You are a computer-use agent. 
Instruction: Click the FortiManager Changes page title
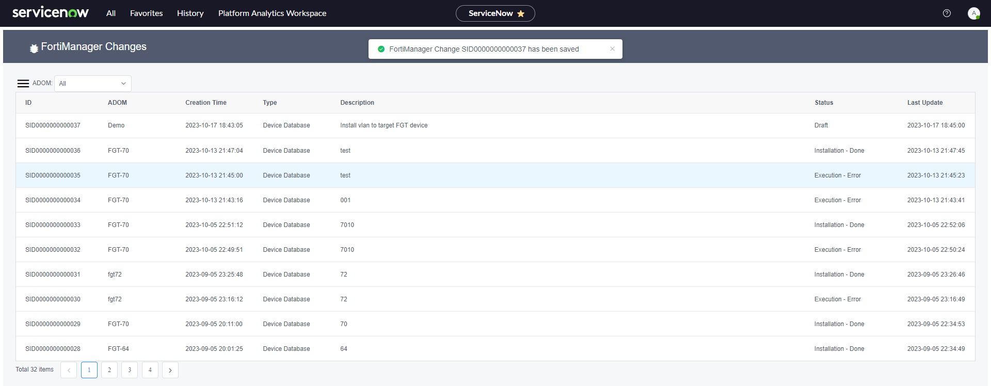coord(94,46)
